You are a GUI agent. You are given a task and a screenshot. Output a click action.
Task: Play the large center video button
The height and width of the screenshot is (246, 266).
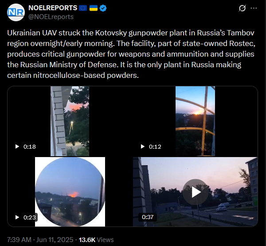(196, 192)
